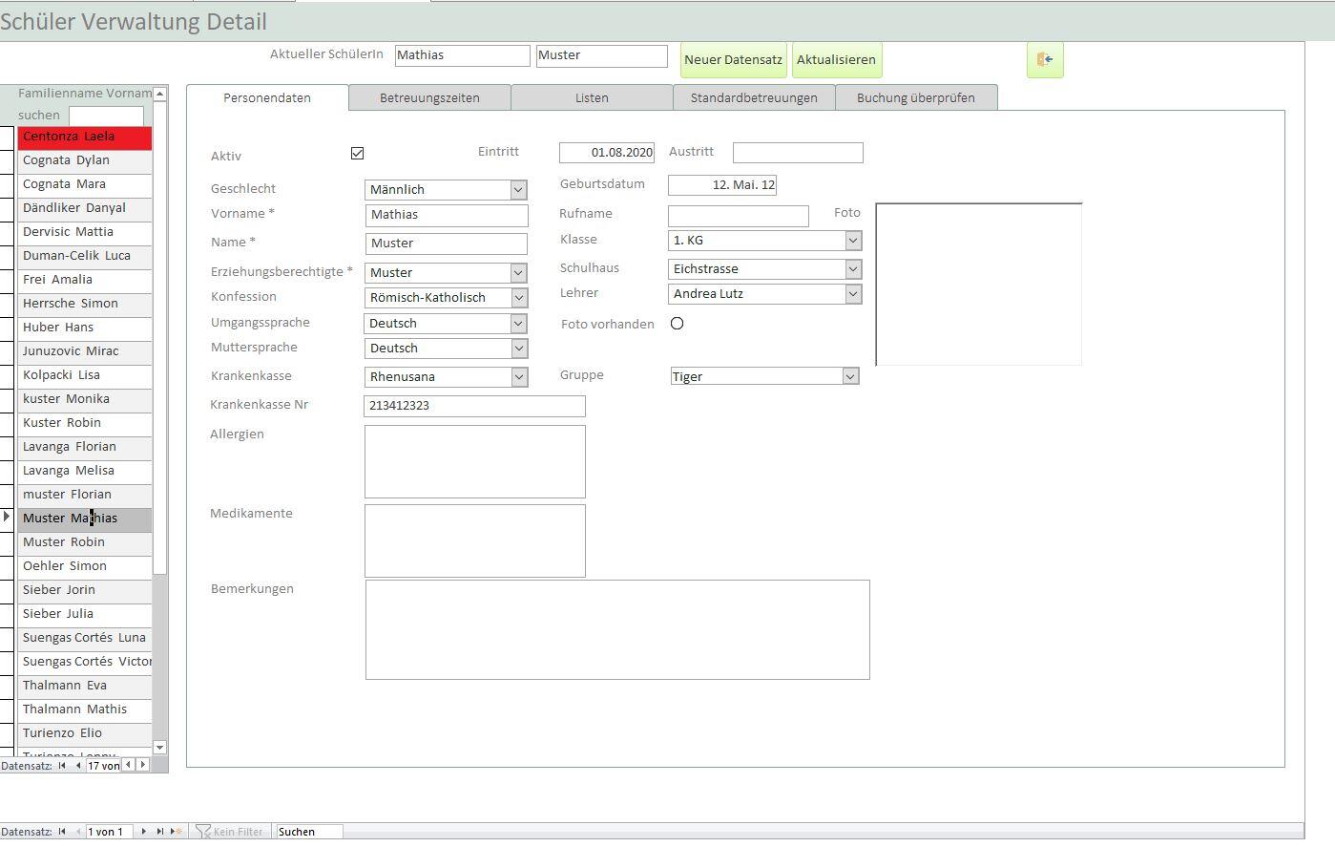Go to first record in student list navigation

(x=62, y=765)
